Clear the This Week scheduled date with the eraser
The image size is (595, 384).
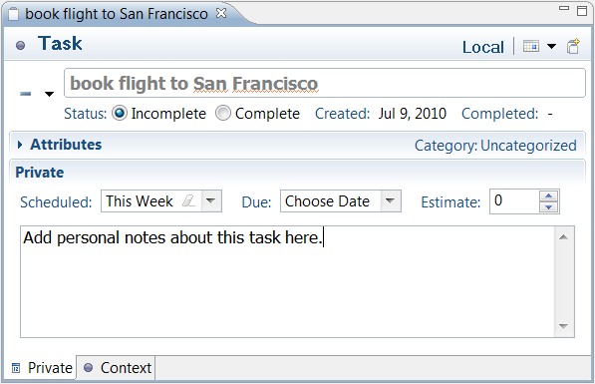coord(188,200)
